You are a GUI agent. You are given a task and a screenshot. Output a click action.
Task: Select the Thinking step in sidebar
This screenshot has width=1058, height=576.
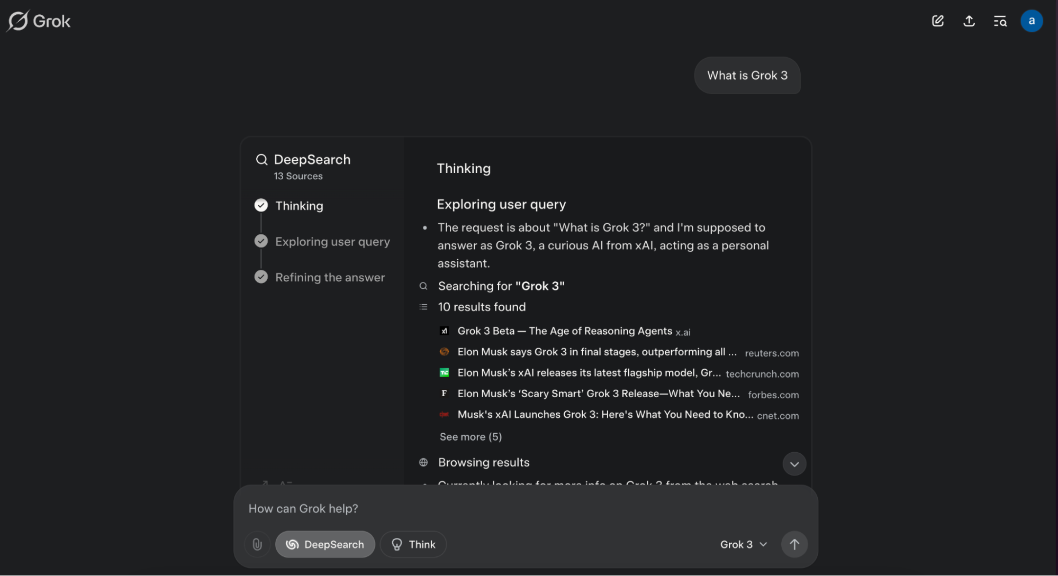299,206
